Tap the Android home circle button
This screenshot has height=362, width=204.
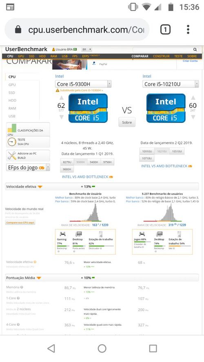point(102,349)
